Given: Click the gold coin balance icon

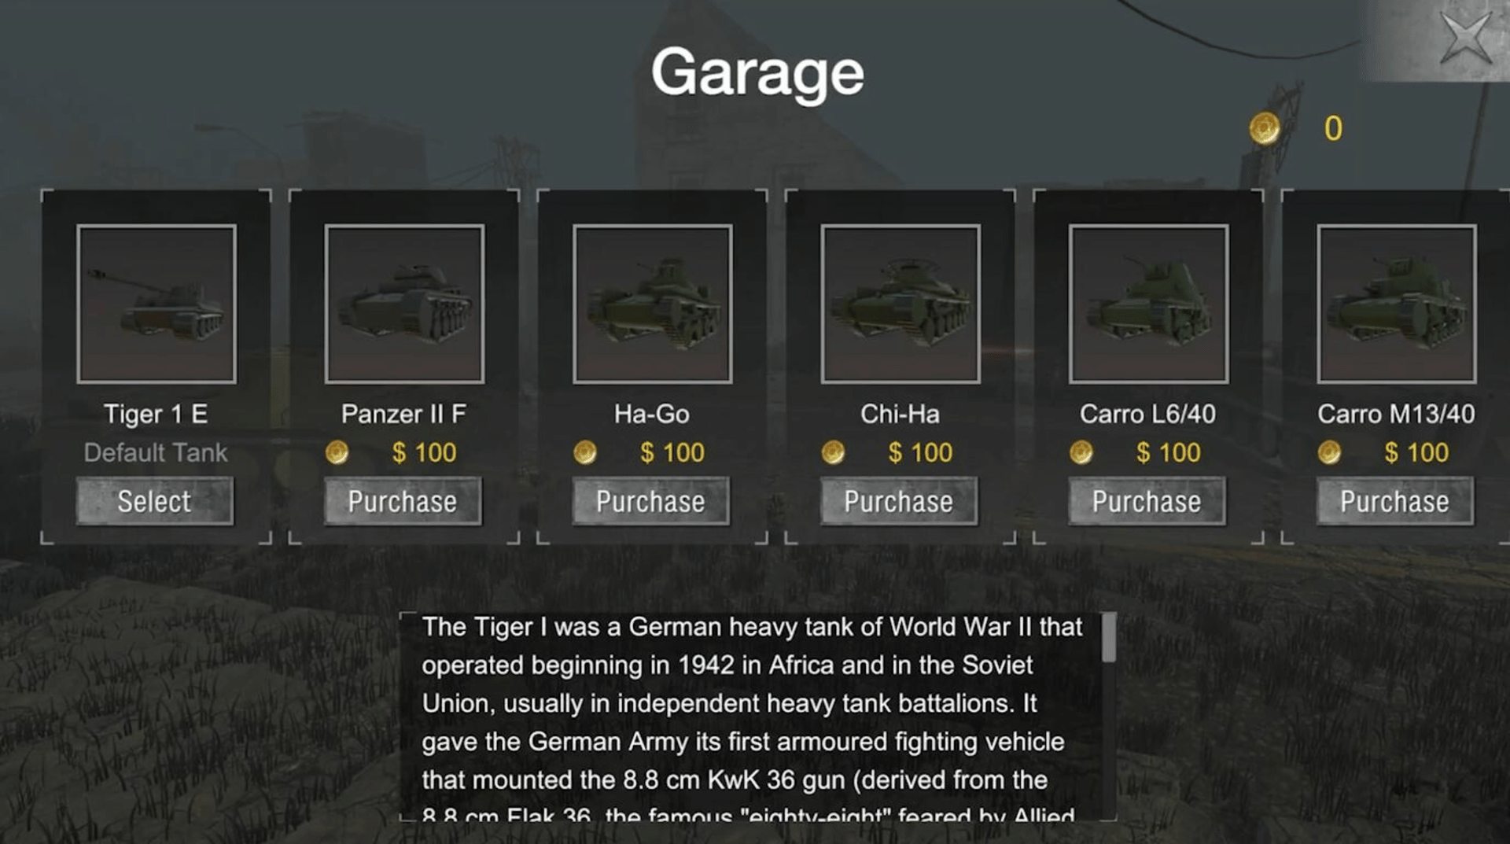Looking at the screenshot, I should tap(1265, 128).
